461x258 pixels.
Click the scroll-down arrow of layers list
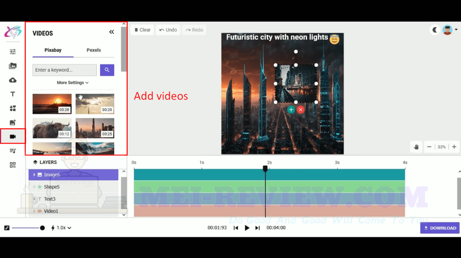point(124,214)
